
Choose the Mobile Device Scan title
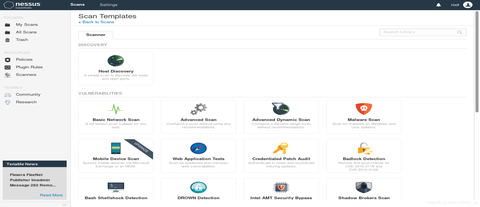click(116, 159)
